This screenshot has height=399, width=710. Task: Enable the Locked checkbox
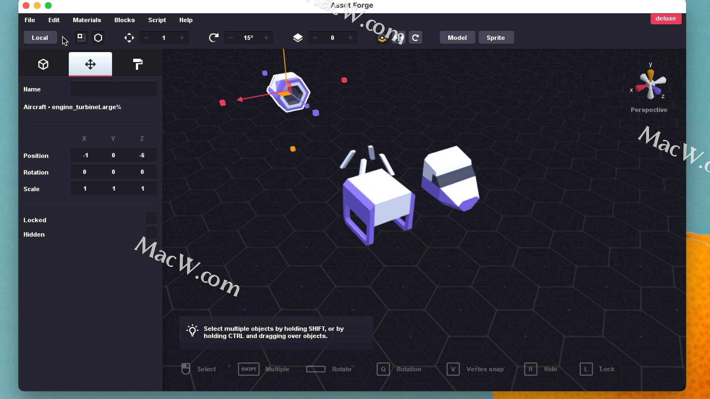pyautogui.click(x=151, y=219)
